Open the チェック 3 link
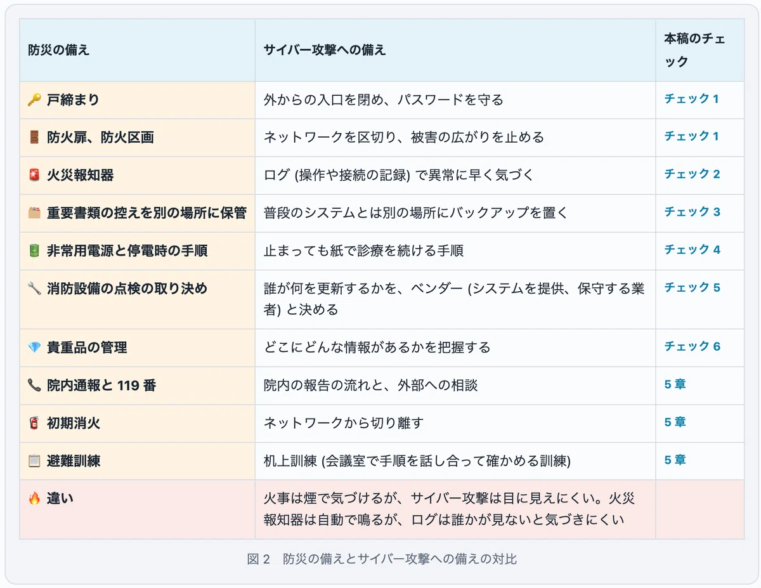Image resolution: width=761 pixels, height=588 pixels. [x=693, y=212]
